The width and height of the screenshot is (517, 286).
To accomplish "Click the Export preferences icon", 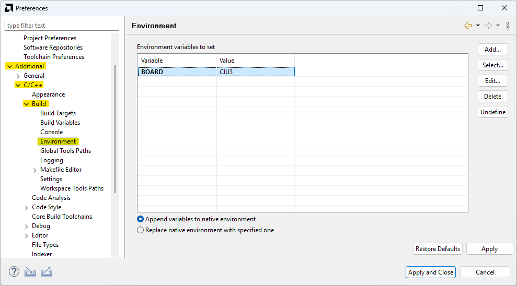I will 46,272.
